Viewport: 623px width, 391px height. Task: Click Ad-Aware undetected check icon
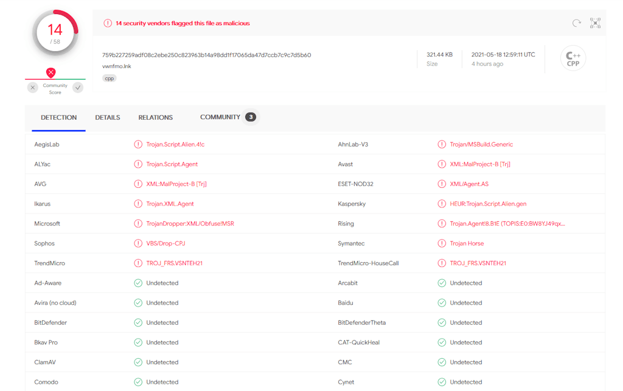click(x=138, y=283)
